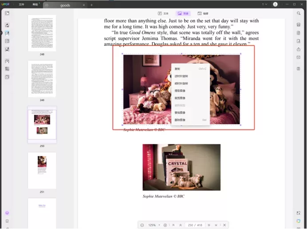Select page 251 thumbnail
The width and height of the screenshot is (307, 229).
click(x=42, y=170)
